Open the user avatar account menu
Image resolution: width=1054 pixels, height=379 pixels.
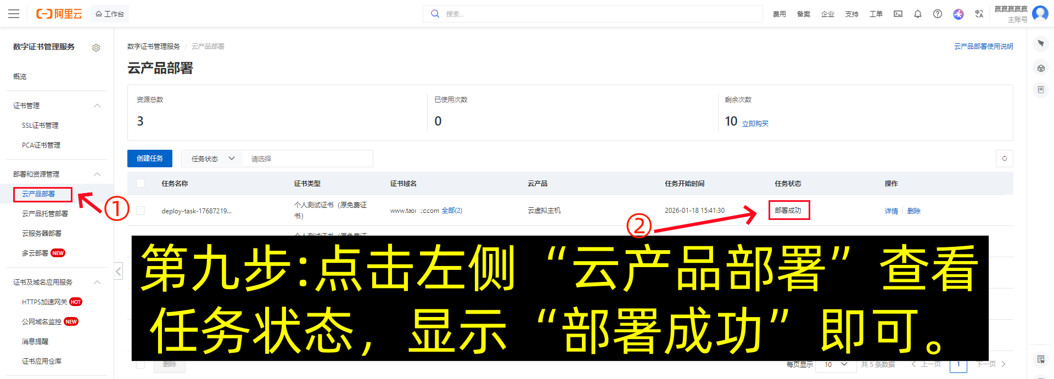[1040, 13]
